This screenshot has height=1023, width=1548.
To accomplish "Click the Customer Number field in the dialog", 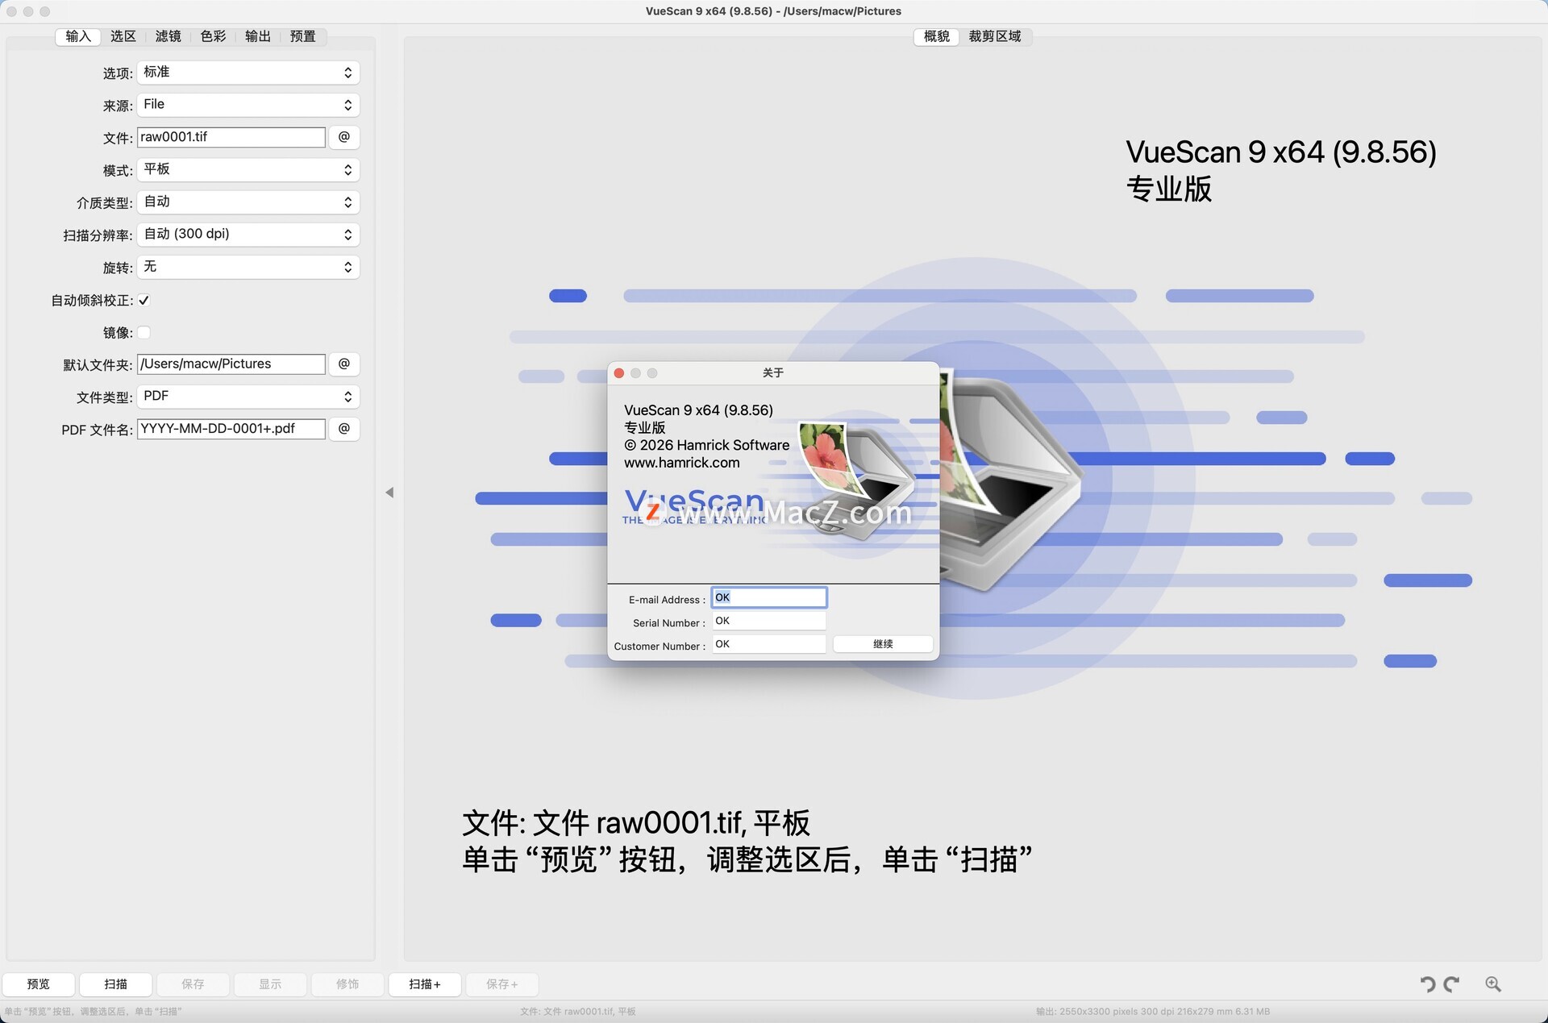I will coord(769,644).
